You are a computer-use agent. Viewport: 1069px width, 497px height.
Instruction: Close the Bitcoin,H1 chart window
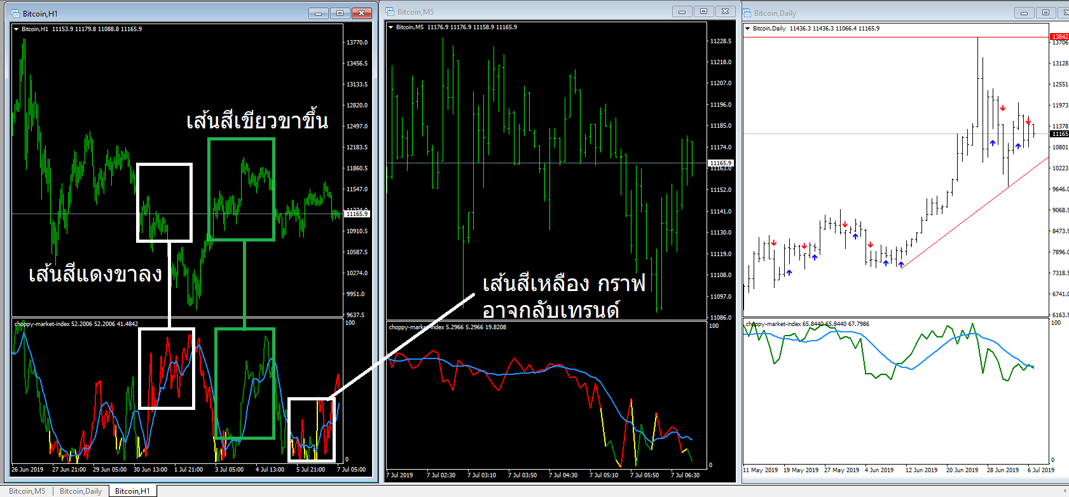(x=362, y=13)
